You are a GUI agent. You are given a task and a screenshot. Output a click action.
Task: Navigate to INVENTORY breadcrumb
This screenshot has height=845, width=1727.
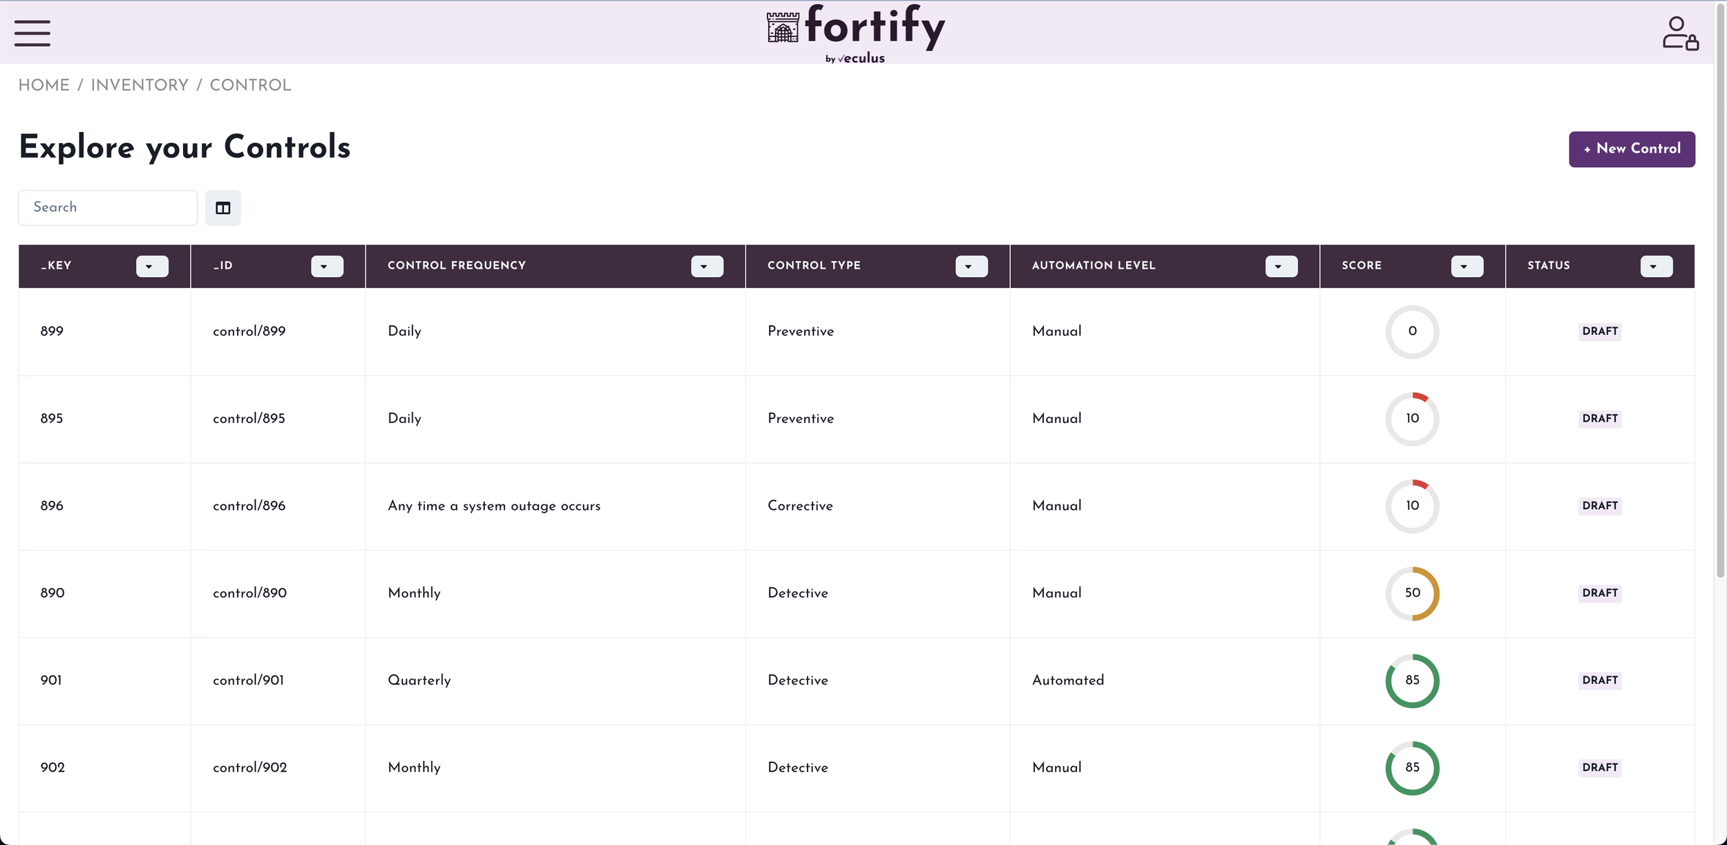click(140, 85)
